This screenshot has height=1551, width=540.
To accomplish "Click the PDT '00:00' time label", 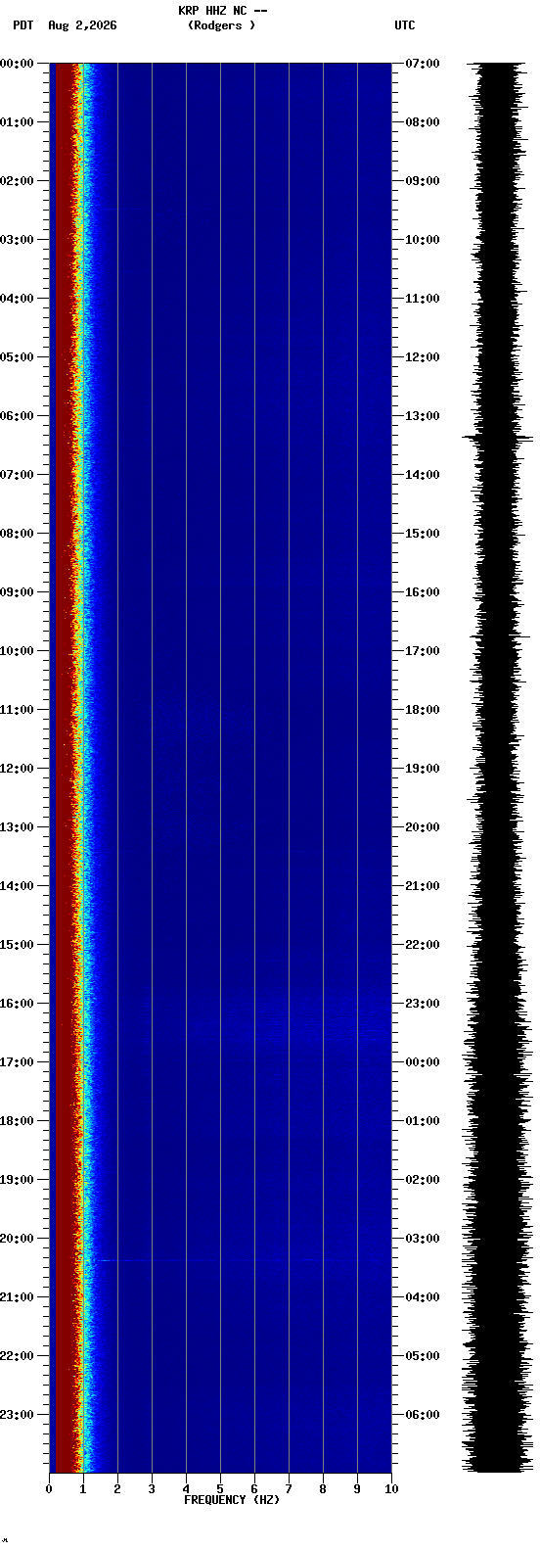I will pos(17,64).
